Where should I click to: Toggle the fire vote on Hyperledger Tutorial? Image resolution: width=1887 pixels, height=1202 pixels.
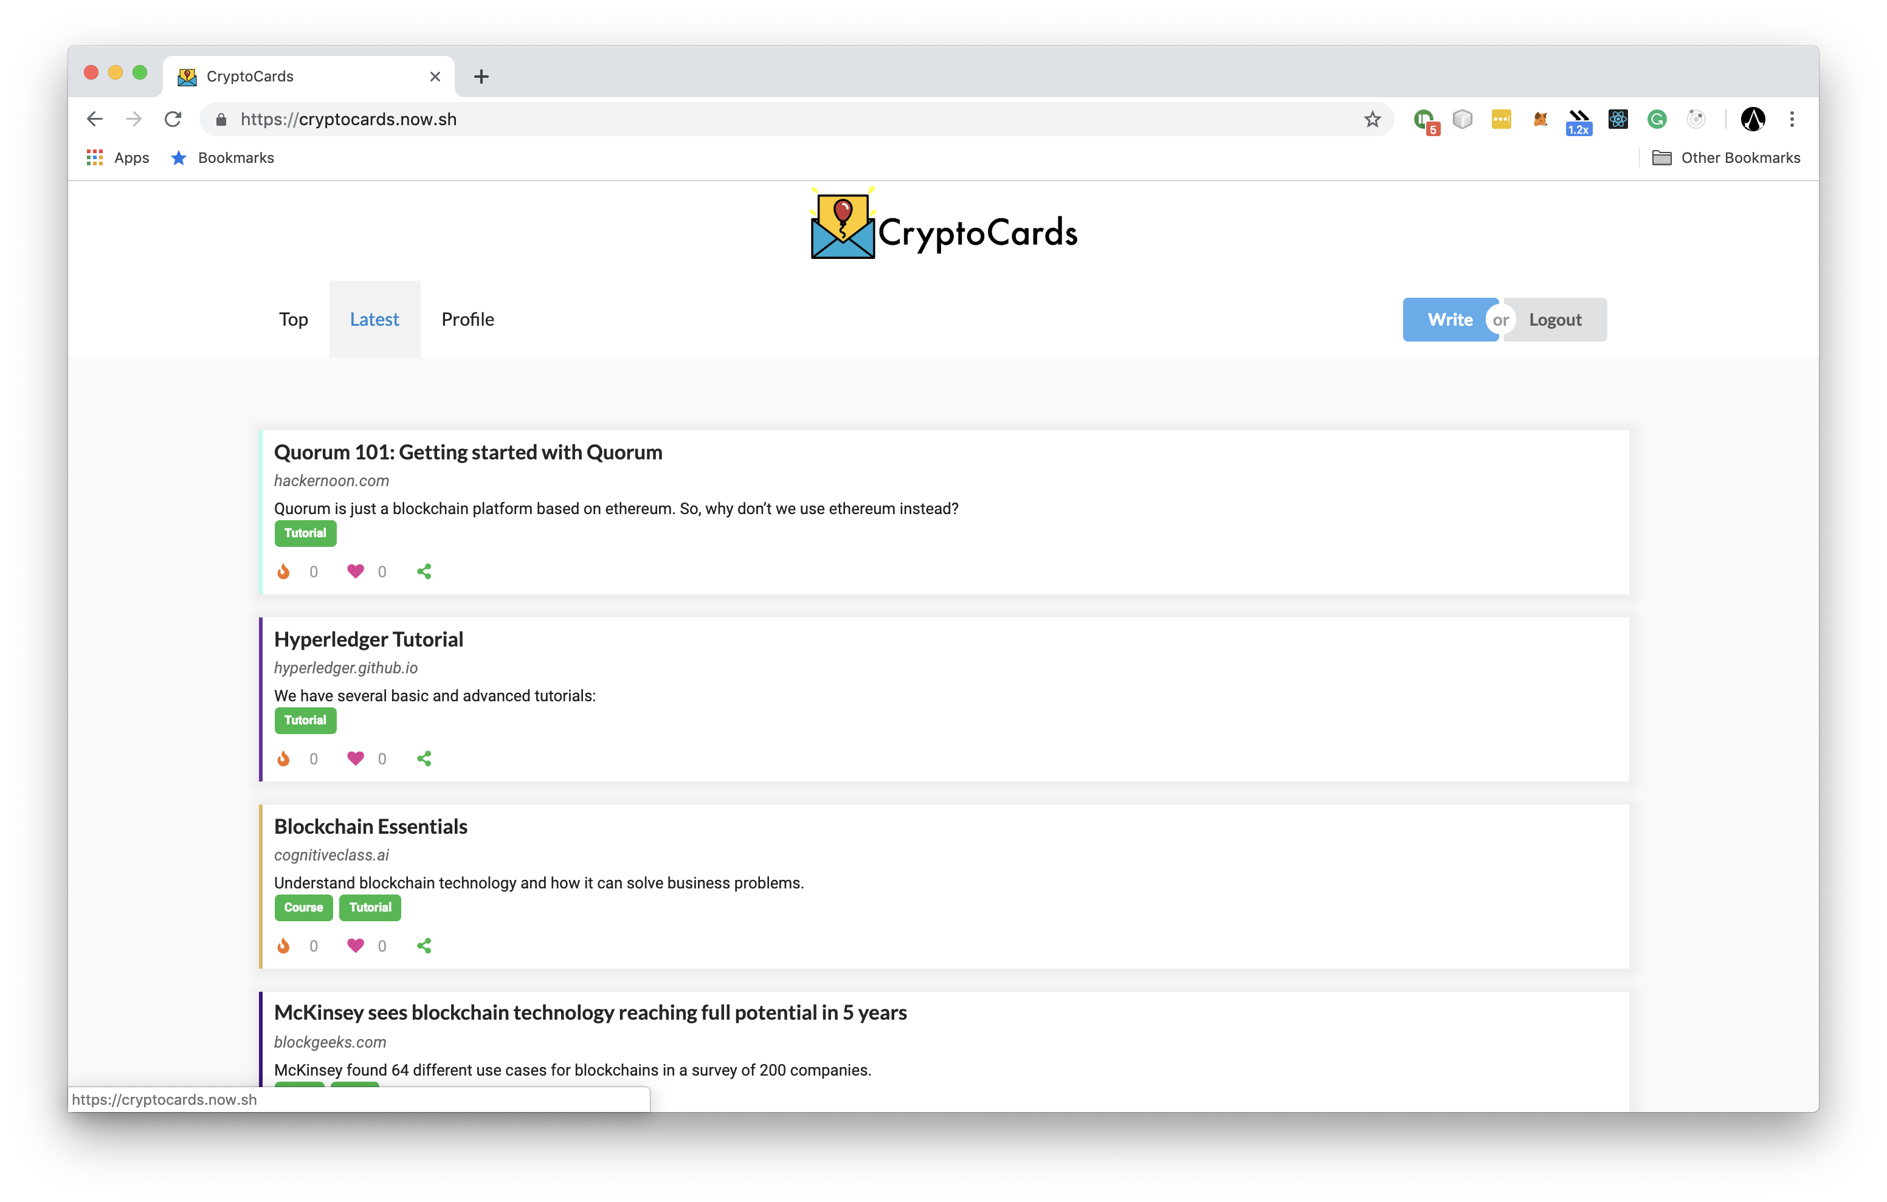(x=284, y=758)
